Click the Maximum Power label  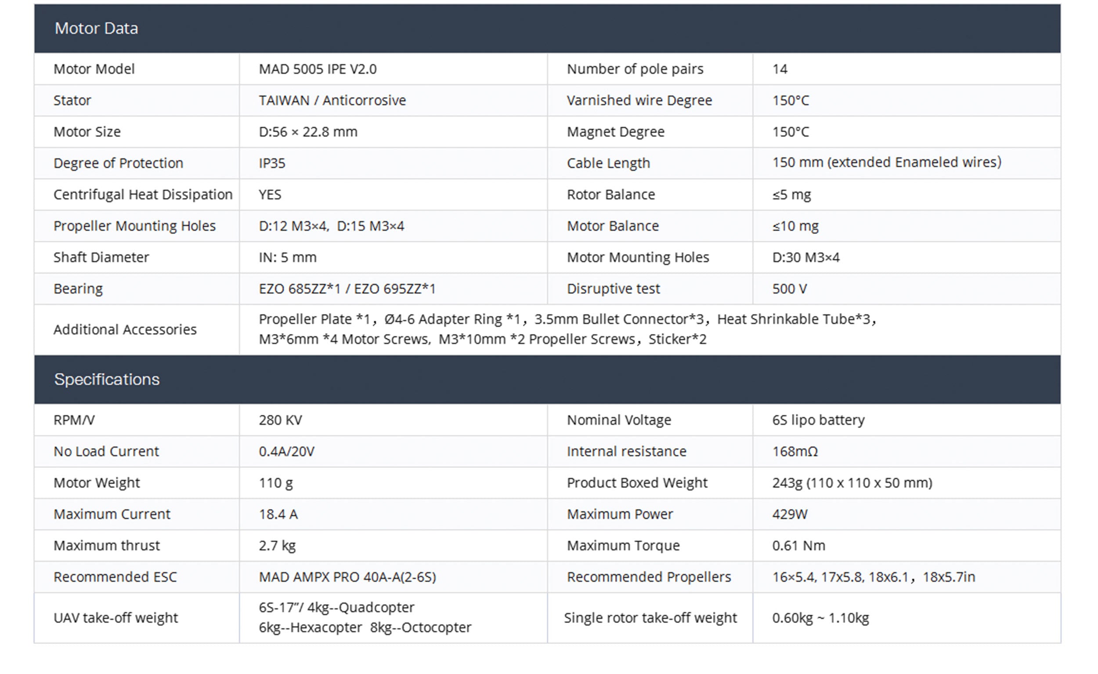point(619,515)
